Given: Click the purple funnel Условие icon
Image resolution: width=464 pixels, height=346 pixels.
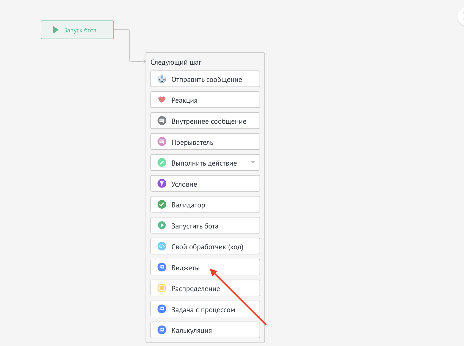Looking at the screenshot, I should [162, 184].
